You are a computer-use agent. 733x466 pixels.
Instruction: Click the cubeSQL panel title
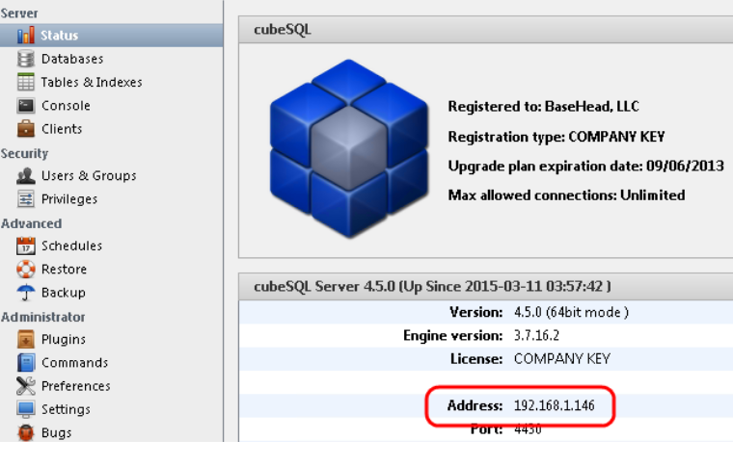[x=283, y=30]
